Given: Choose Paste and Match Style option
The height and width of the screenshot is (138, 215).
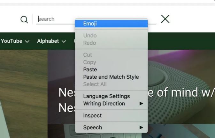Looking at the screenshot, I should click(111, 77).
